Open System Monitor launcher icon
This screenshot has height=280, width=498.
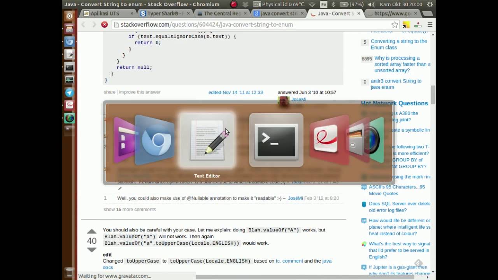pos(69,80)
